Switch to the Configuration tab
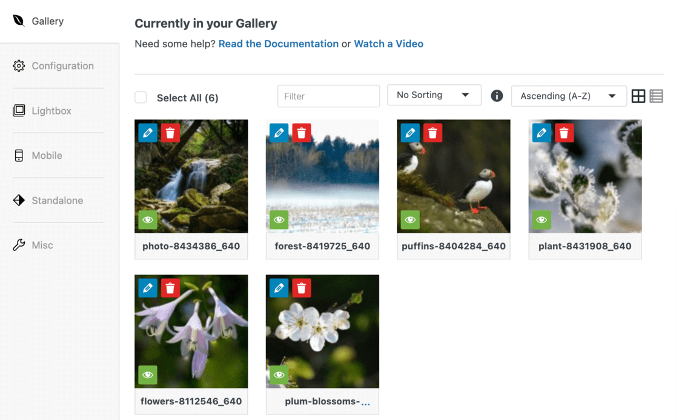 click(x=62, y=65)
